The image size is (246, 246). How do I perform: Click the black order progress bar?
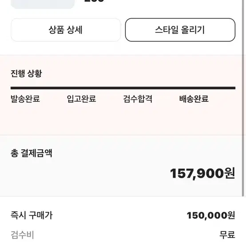tap(123, 88)
